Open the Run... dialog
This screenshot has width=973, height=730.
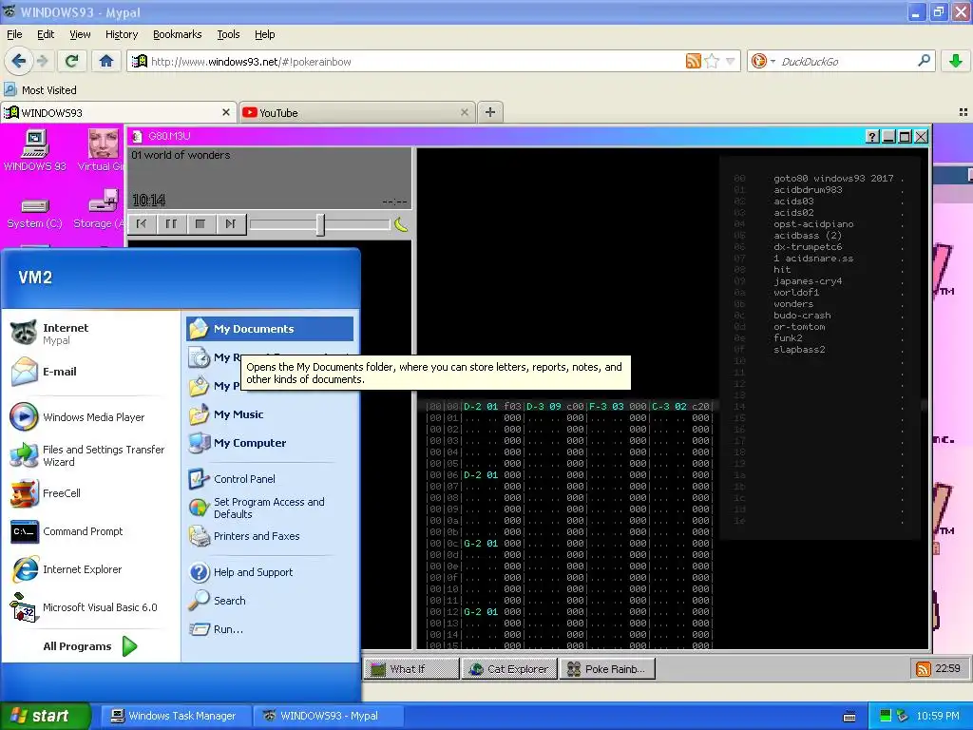click(270, 629)
